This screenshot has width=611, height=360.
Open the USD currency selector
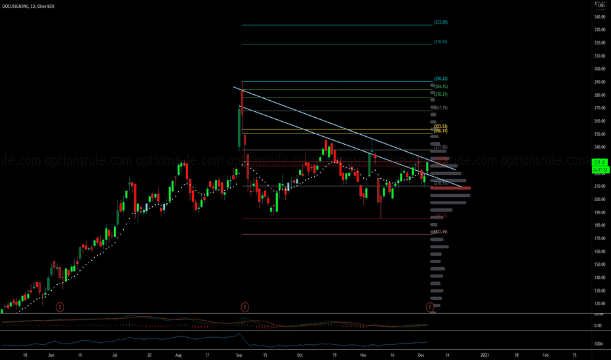pyautogui.click(x=601, y=6)
